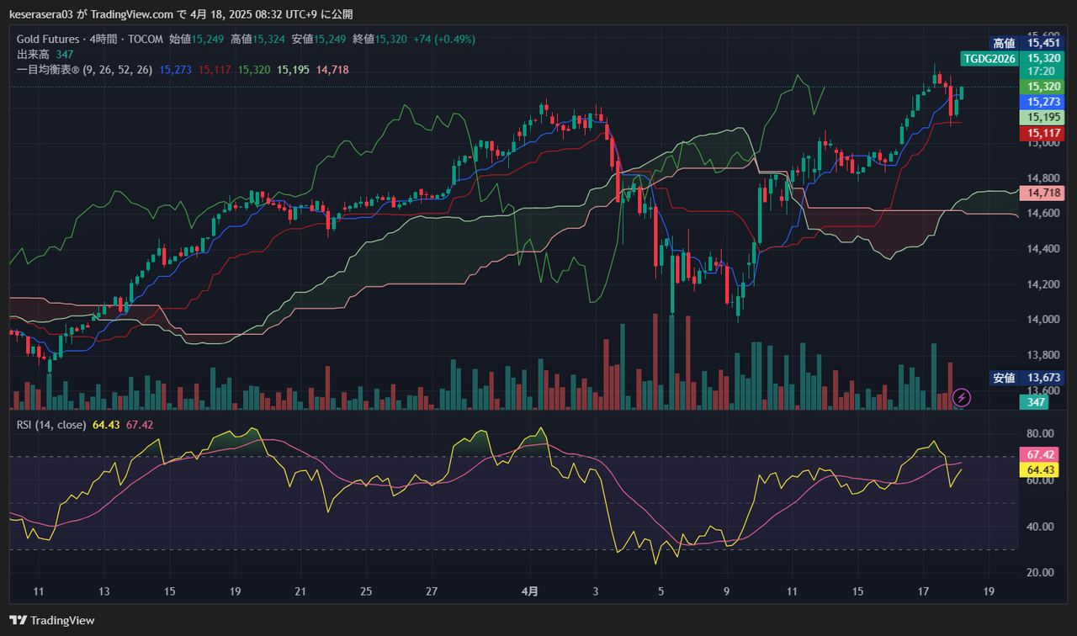Image resolution: width=1077 pixels, height=636 pixels.
Task: Click the TOCOM exchange name
Action: [x=144, y=39]
